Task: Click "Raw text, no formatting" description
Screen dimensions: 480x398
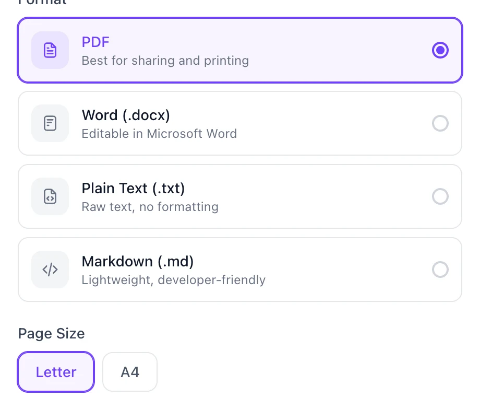Action: pos(150,207)
